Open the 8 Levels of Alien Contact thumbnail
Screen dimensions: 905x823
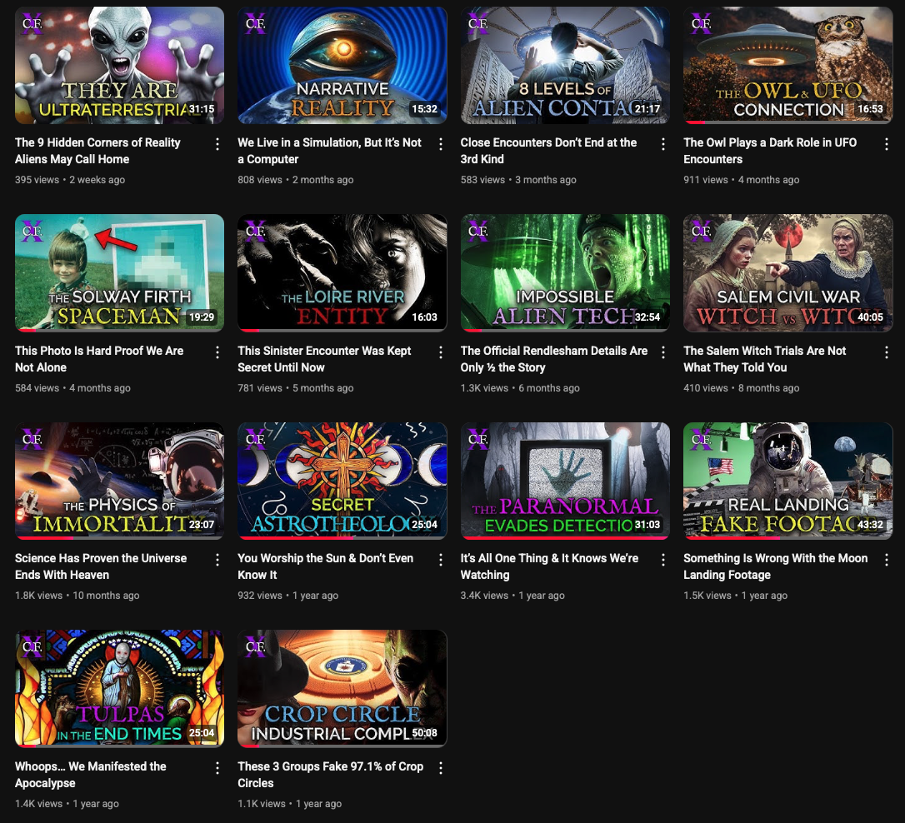point(565,65)
